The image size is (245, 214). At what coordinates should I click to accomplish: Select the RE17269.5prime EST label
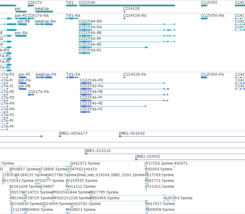[159, 175]
